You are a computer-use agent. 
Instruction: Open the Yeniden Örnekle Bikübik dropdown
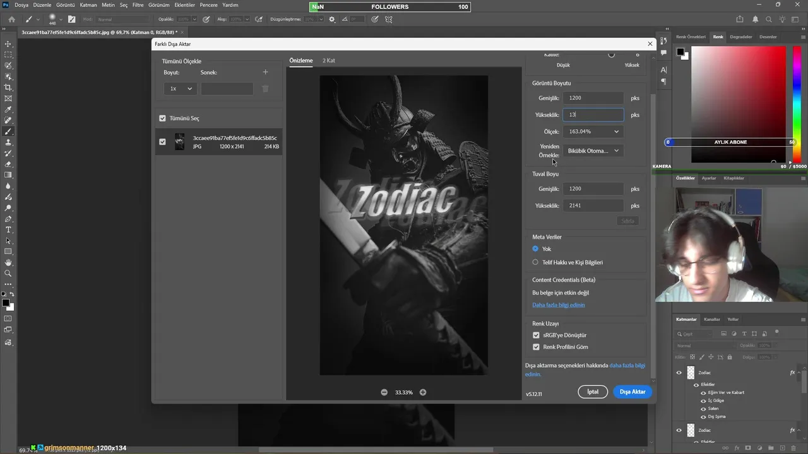click(x=593, y=151)
